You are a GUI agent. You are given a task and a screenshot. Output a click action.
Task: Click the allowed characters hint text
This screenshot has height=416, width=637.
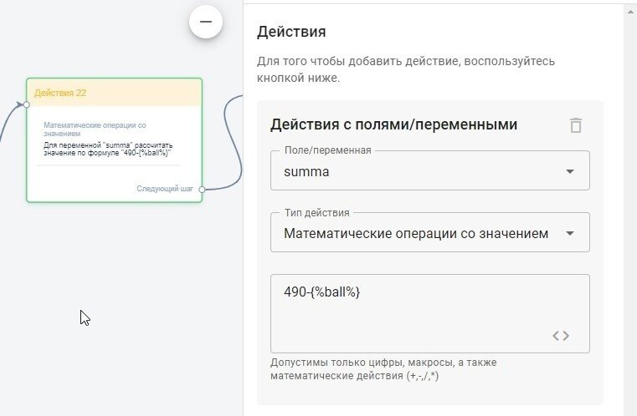pyautogui.click(x=383, y=369)
